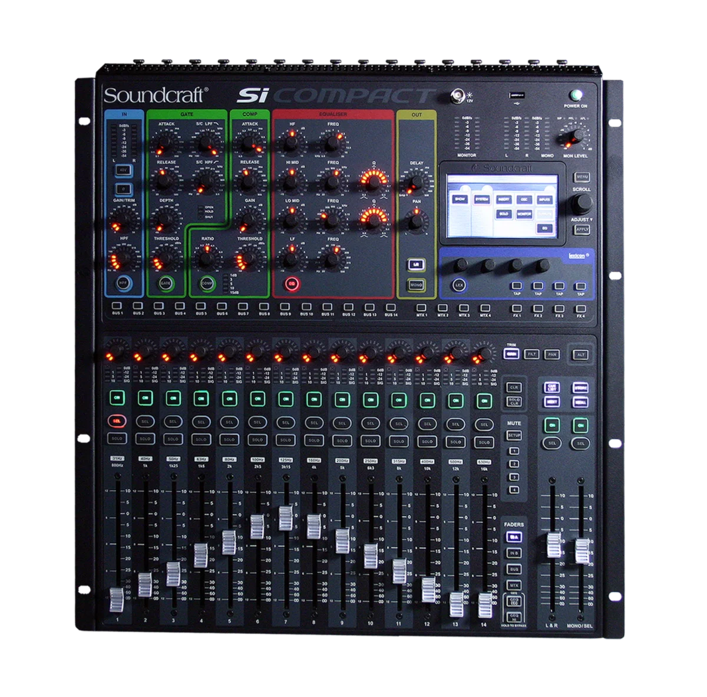Choose the IN A fader layer button
The image size is (707, 697).
[x=514, y=537]
